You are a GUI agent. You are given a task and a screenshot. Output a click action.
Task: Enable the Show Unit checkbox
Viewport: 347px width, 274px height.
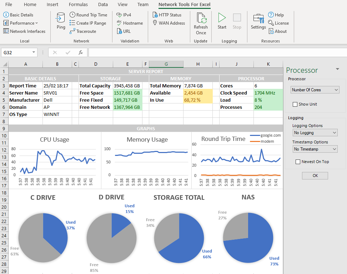pos(295,104)
